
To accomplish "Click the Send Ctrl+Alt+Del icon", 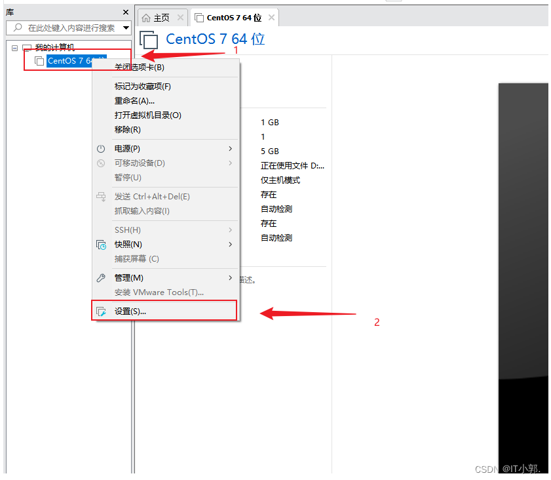I will 101,197.
